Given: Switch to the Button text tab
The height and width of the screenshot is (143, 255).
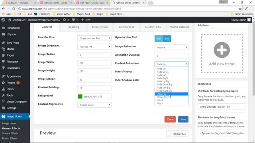Looking at the screenshot, I should coord(126,27).
